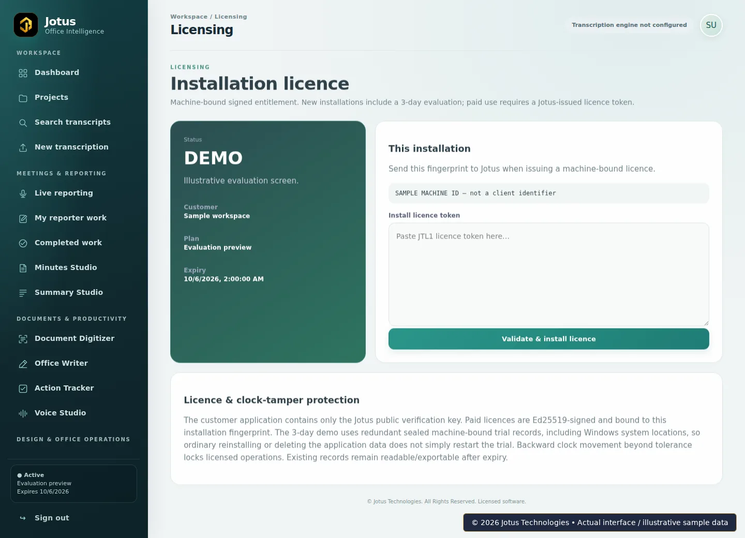Click the "DEMO" status heading
This screenshot has width=745, height=538.
coord(213,158)
